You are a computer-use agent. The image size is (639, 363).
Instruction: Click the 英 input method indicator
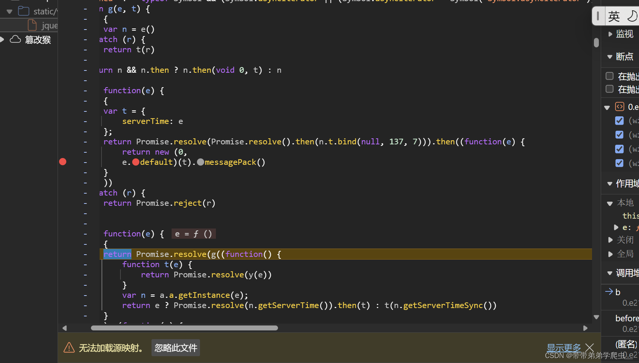614,16
